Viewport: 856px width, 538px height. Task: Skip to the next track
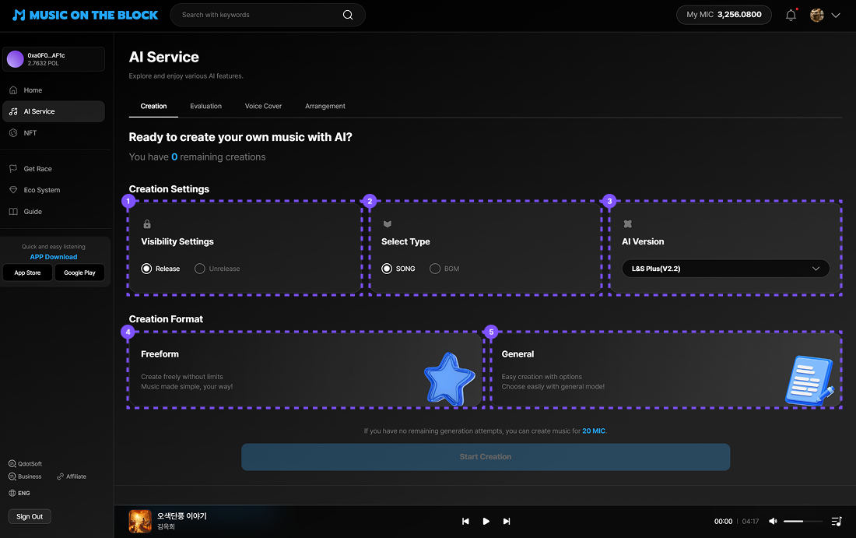[x=507, y=521]
